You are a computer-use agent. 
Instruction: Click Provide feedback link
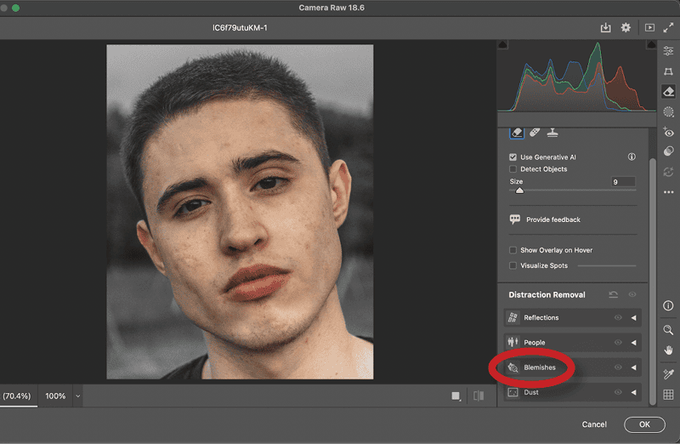point(553,219)
